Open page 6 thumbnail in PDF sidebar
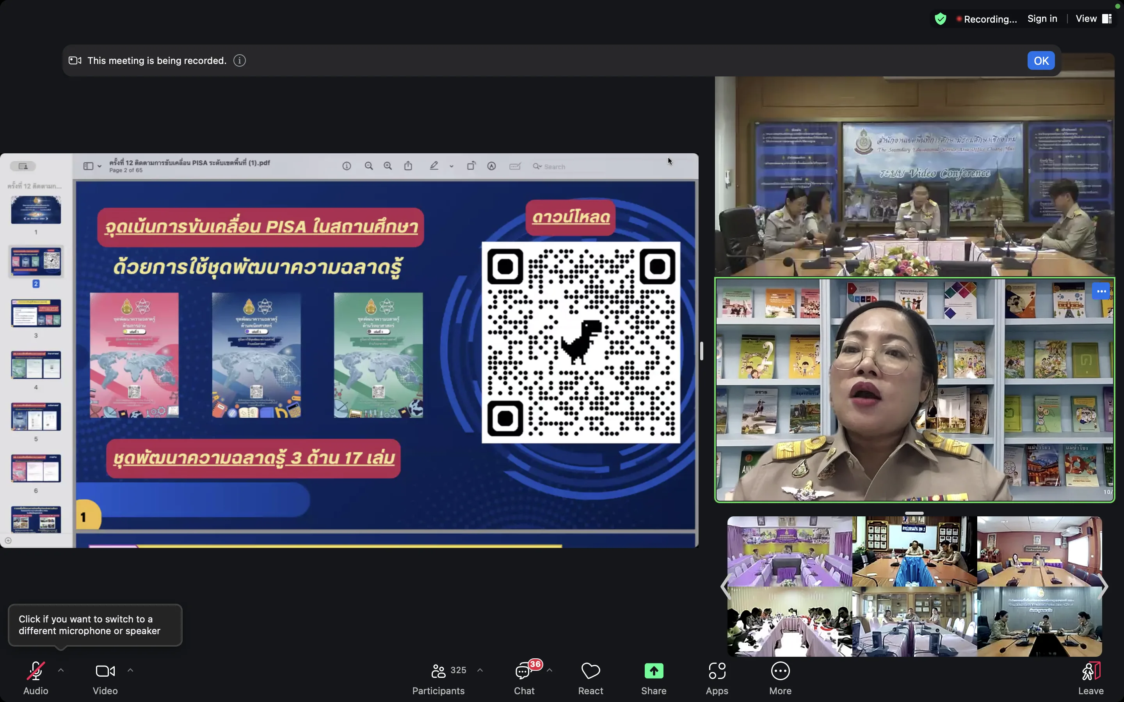Viewport: 1124px width, 702px height. pyautogui.click(x=36, y=468)
